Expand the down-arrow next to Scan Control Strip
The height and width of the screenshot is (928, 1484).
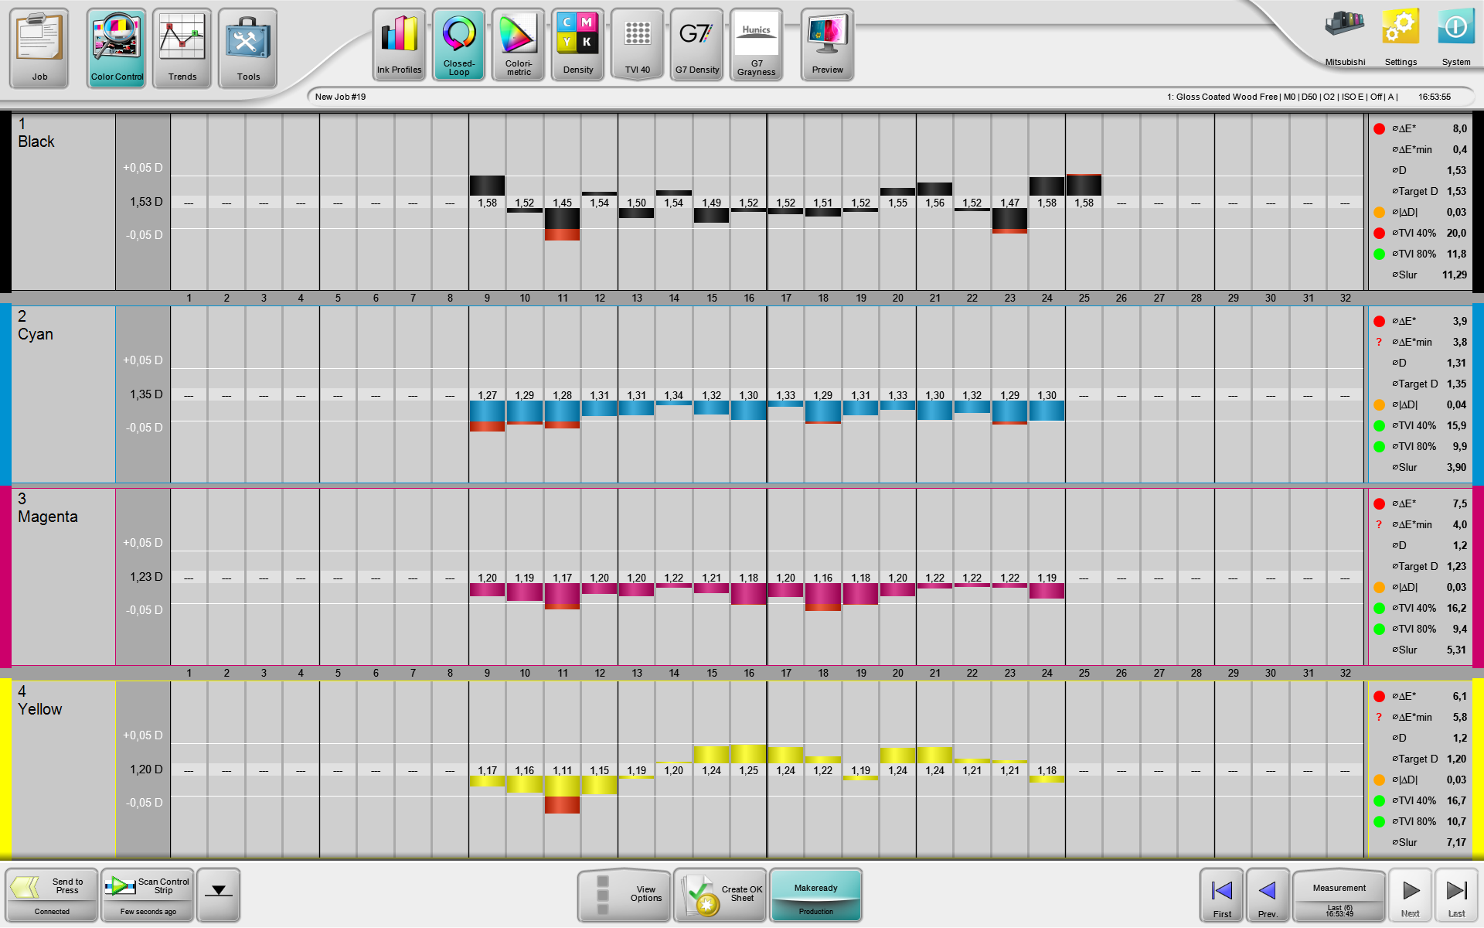pos(219,892)
